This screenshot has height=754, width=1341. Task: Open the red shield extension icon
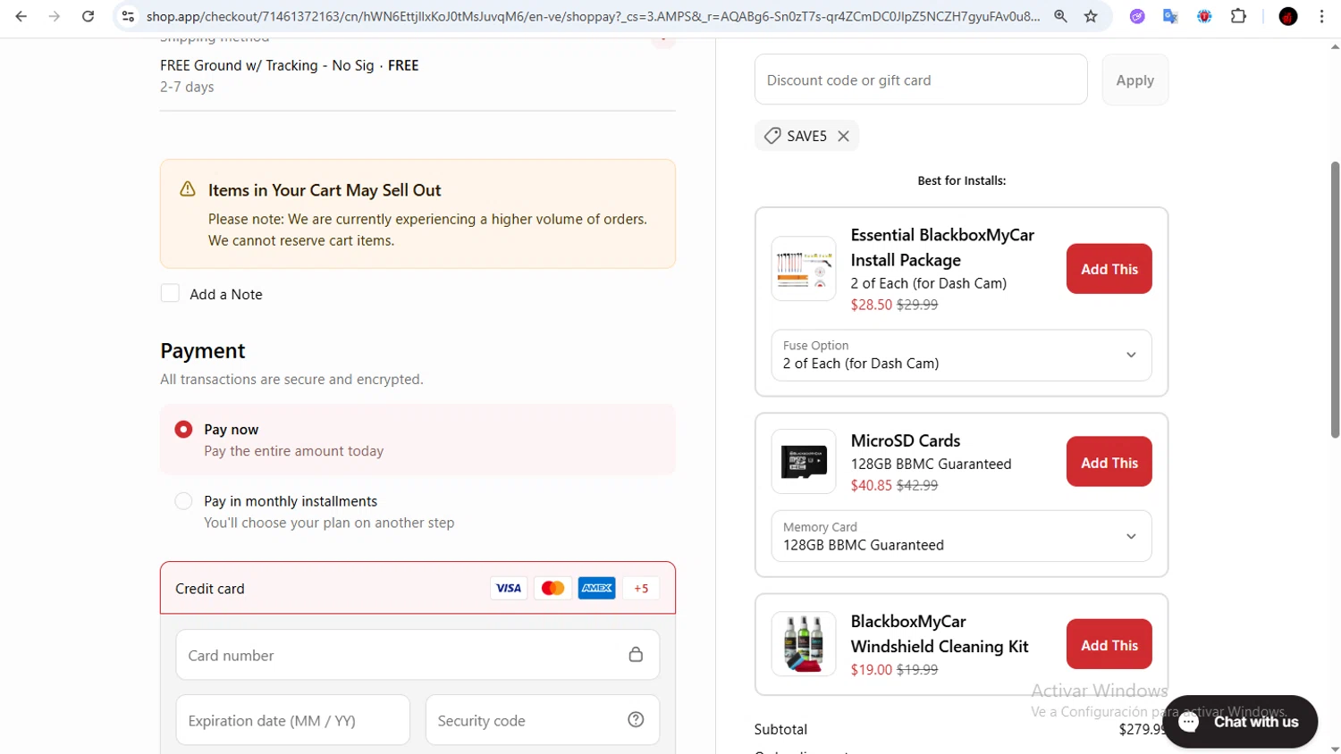pos(1204,16)
